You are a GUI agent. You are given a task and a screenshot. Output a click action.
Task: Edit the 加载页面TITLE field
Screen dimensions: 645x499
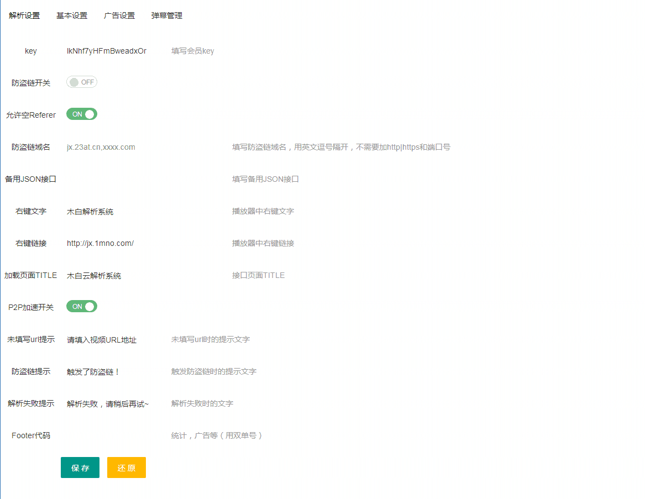(111, 275)
